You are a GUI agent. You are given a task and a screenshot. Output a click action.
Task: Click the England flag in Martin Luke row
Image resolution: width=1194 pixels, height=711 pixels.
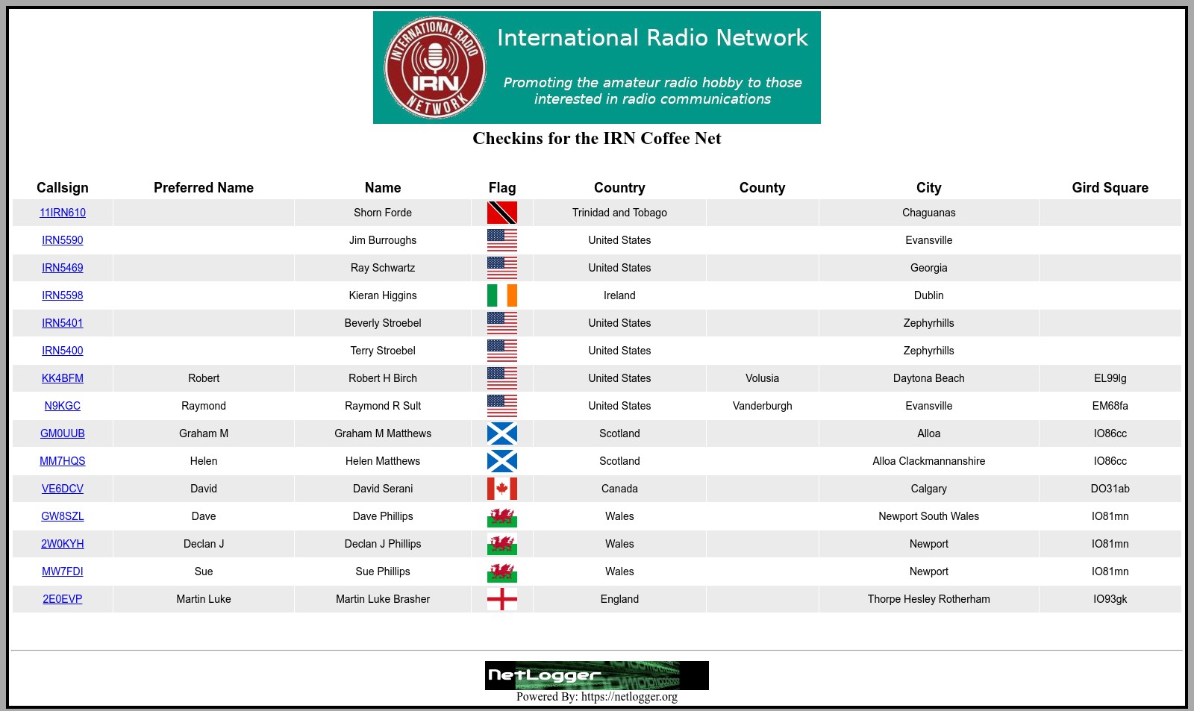501,599
